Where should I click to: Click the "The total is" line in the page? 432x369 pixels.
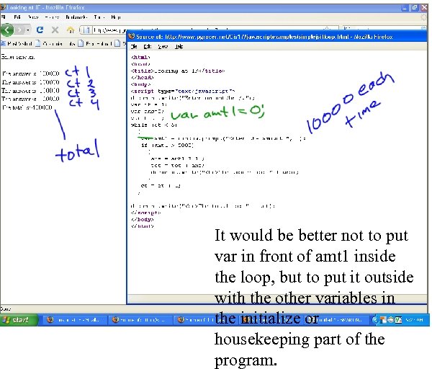point(27,107)
